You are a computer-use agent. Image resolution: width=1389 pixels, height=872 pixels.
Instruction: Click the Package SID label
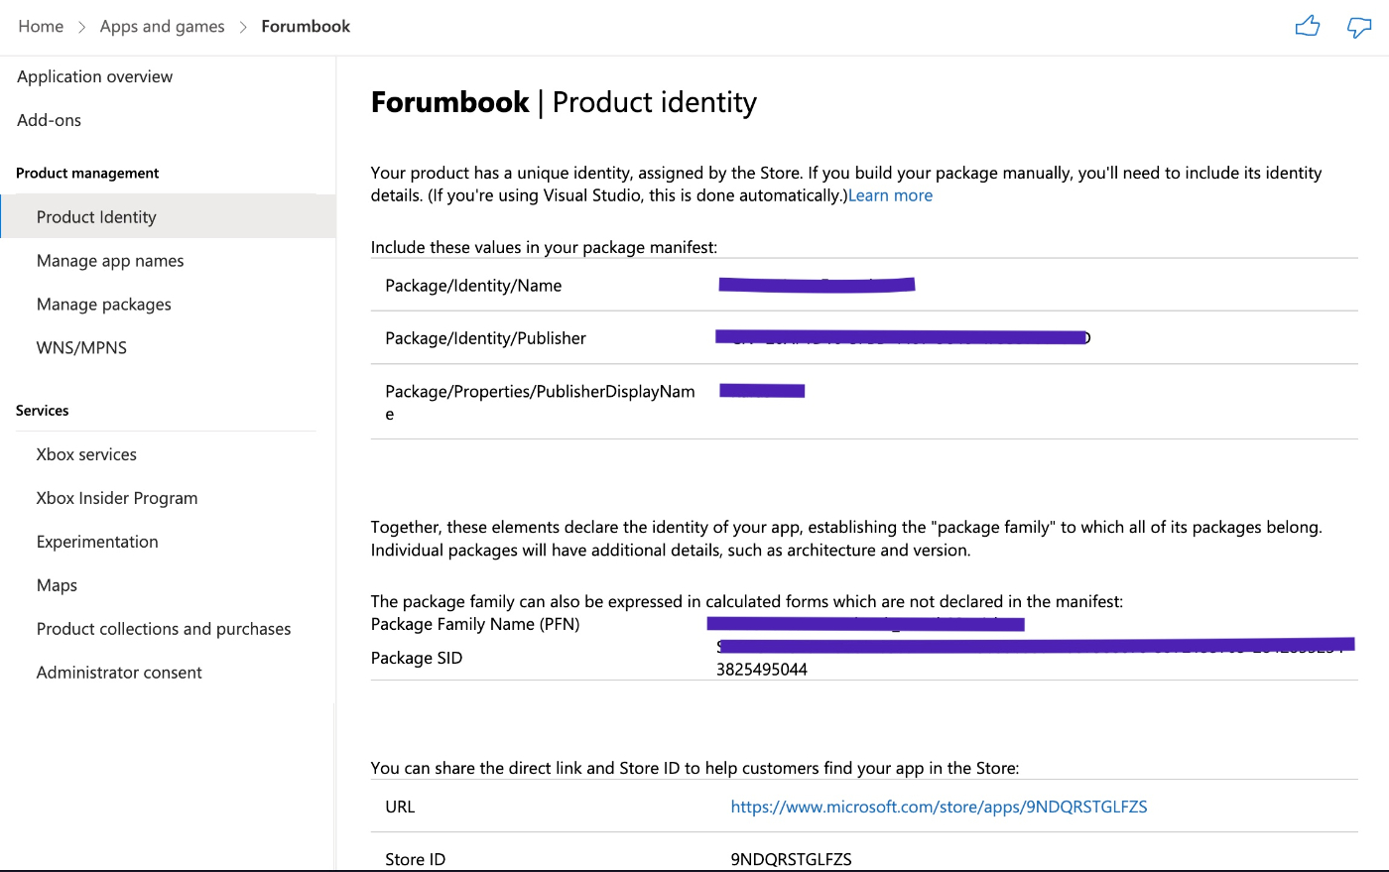(x=417, y=658)
